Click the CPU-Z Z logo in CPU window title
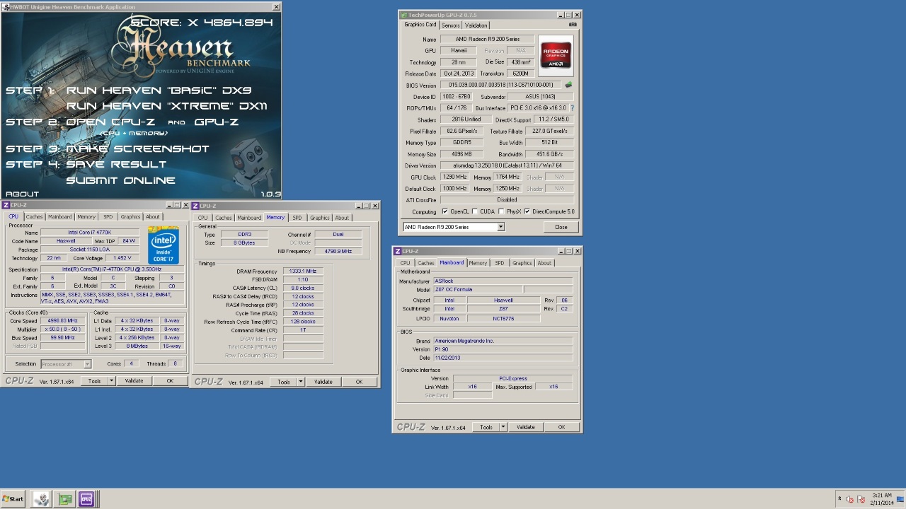Viewport: 906px width, 509px height. tap(6, 206)
